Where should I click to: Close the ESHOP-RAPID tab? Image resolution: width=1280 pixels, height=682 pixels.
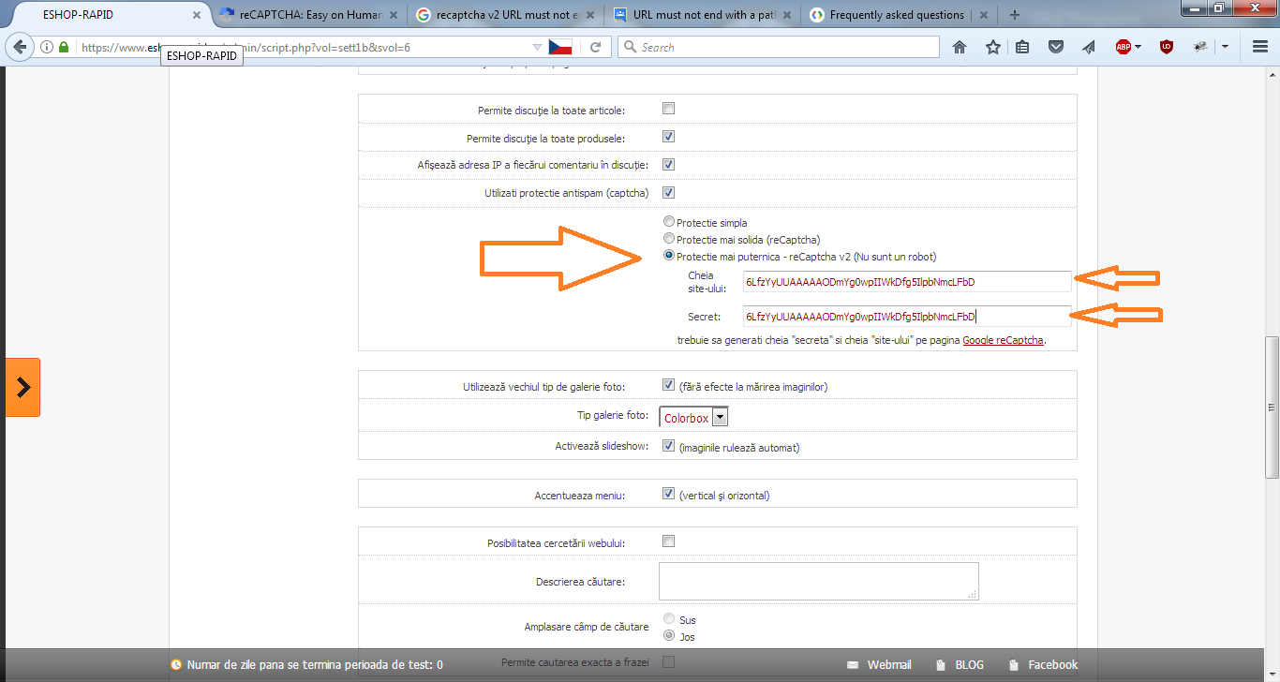[196, 15]
